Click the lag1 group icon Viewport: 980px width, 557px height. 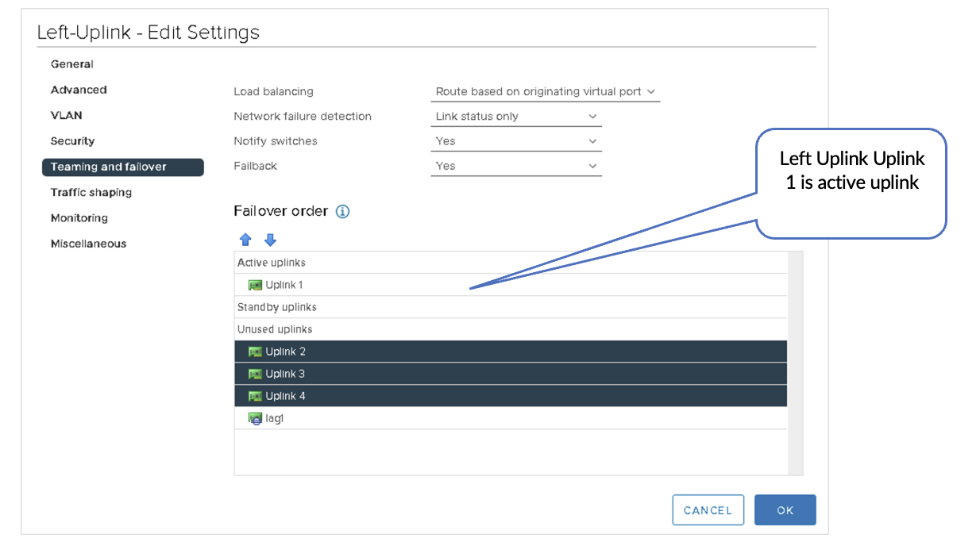click(x=255, y=418)
